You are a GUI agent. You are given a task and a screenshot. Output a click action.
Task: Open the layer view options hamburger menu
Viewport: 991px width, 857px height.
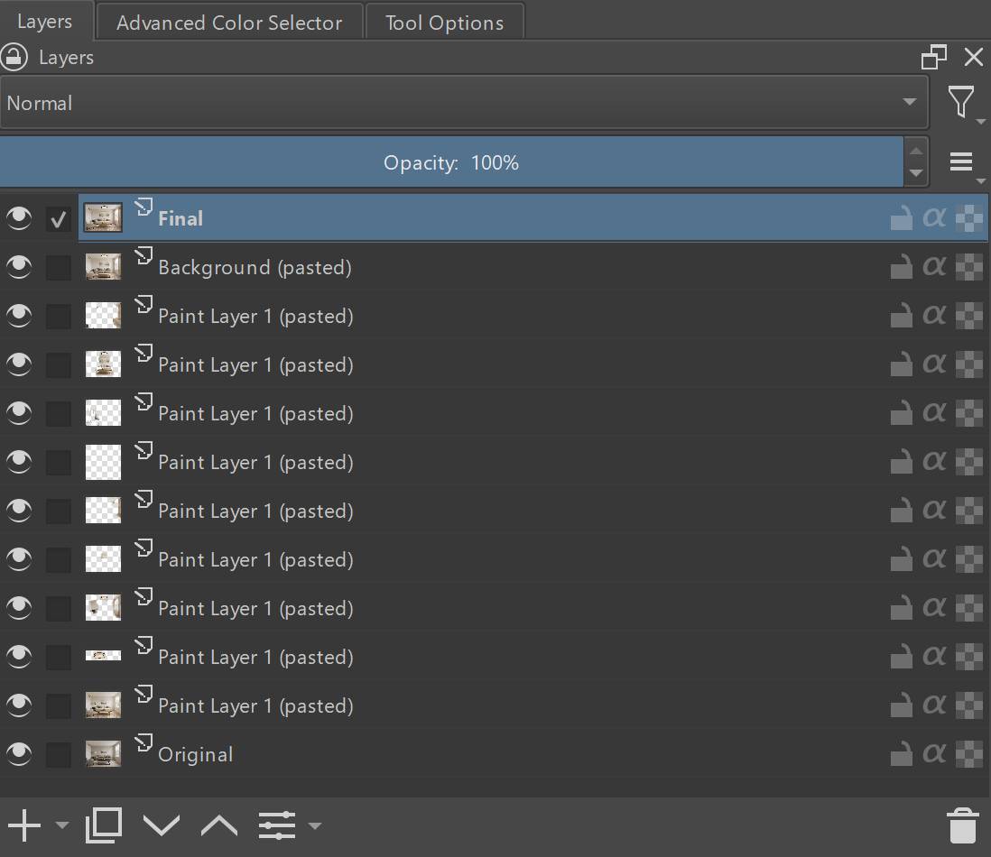[x=961, y=161]
